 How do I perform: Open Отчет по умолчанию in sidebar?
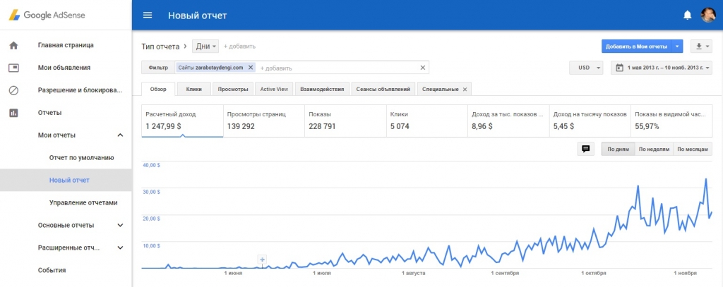point(81,158)
